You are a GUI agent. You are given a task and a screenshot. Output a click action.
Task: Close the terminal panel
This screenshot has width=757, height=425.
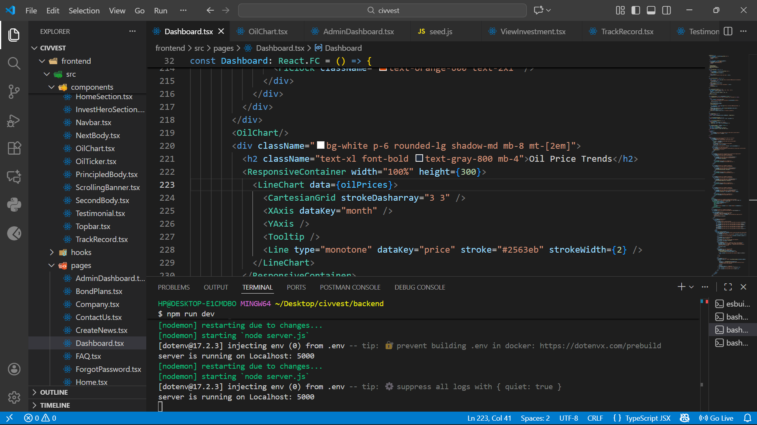tap(744, 287)
